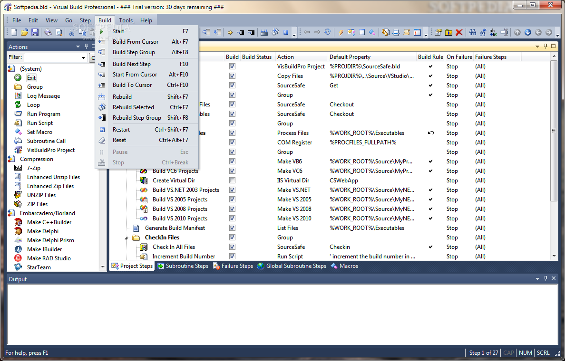Open the File menu

click(17, 20)
